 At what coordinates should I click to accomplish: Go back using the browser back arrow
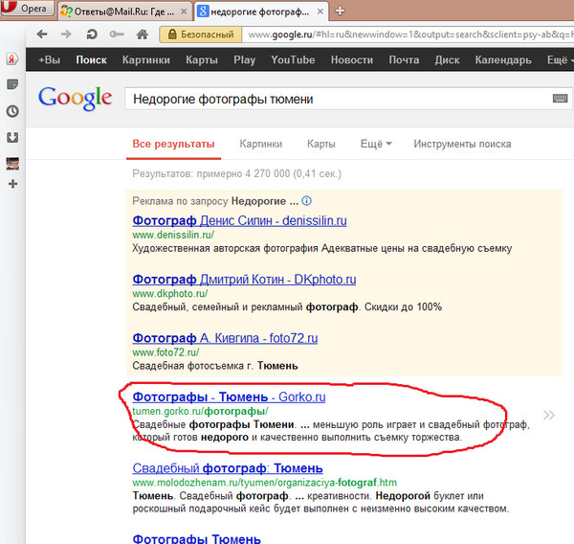(42, 34)
